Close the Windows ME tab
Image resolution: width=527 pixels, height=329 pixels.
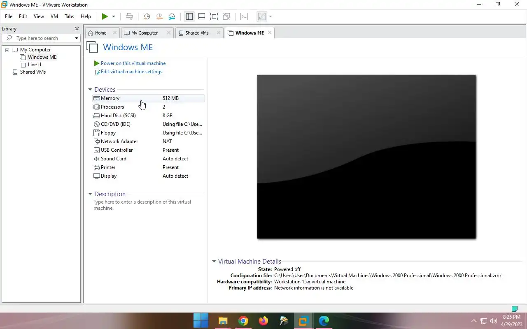(270, 33)
